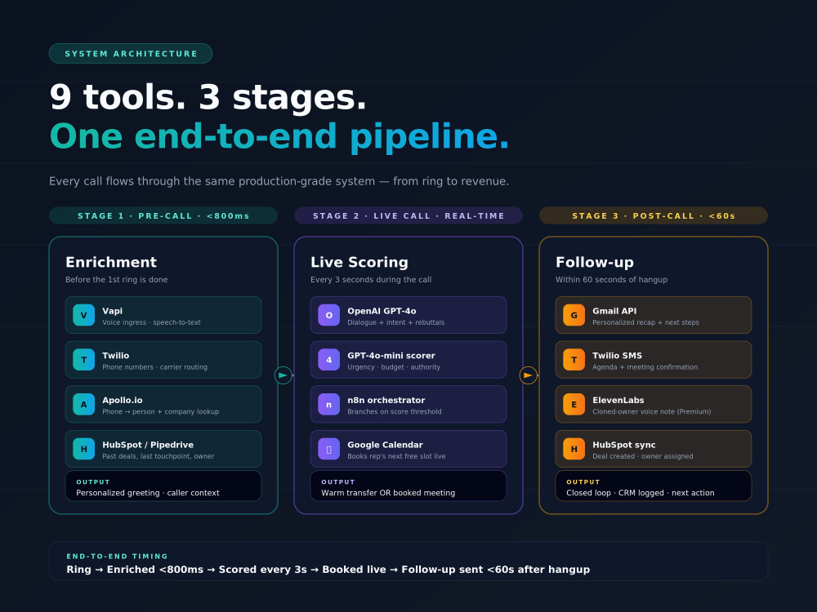
Task: Click the ElevenLabs 'E' icon
Action: click(x=574, y=405)
